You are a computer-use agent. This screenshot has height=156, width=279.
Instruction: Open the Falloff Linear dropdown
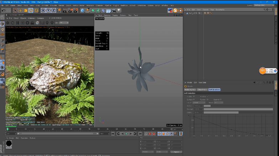(199, 103)
